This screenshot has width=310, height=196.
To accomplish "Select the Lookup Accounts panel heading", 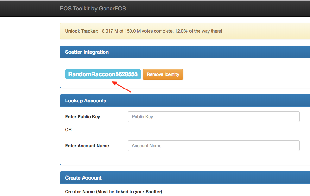I will (85, 101).
